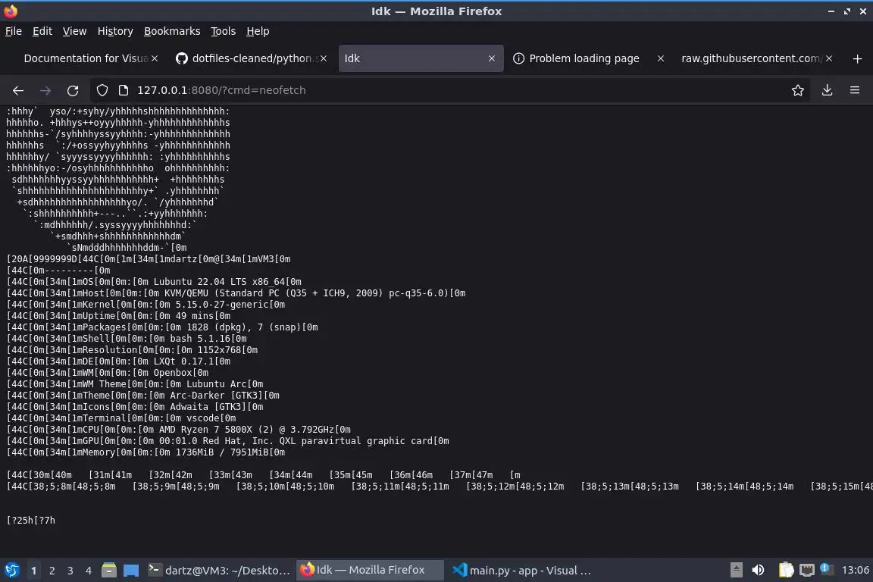Click the info icon on Problem loading tab
This screenshot has height=582, width=873.
pos(518,58)
